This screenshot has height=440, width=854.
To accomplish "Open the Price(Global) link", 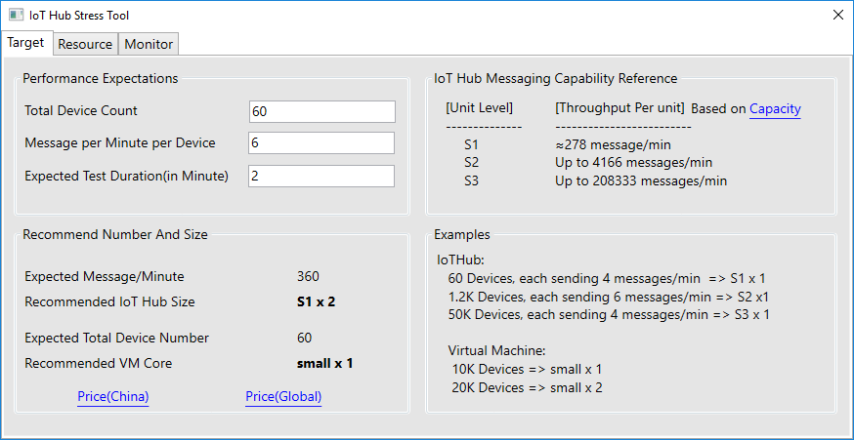I will coord(283,396).
